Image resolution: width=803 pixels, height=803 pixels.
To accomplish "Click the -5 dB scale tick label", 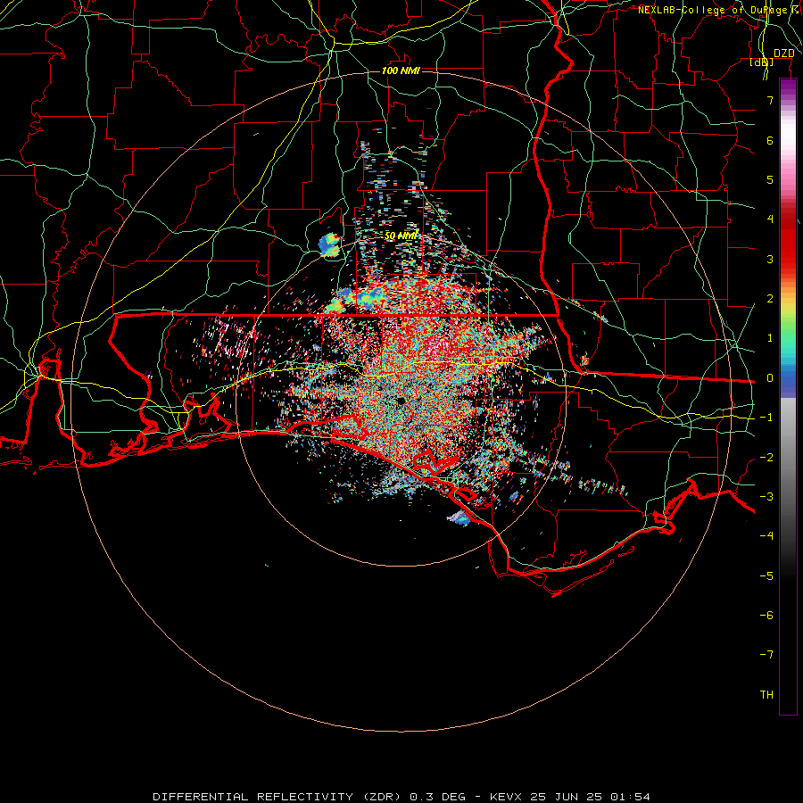I will 766,576.
